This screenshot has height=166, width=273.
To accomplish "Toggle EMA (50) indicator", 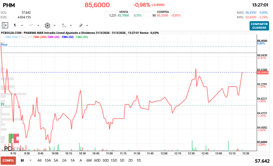I will (x=68, y=37).
